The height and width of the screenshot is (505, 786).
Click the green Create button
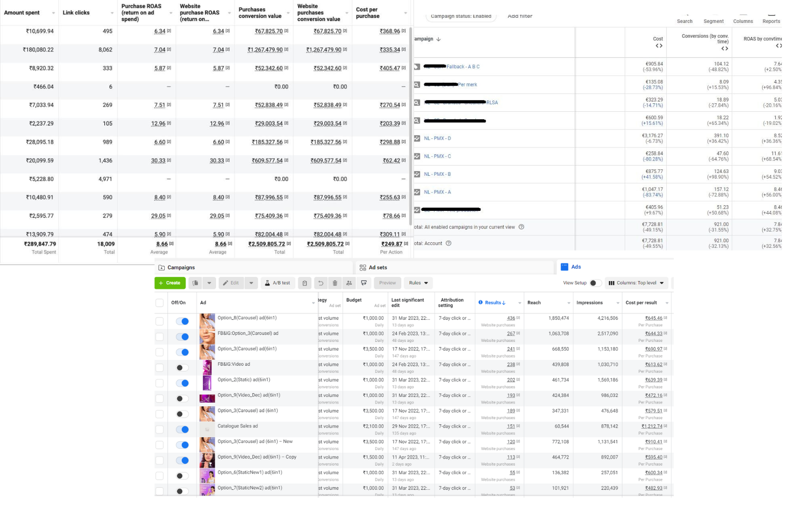coord(170,283)
